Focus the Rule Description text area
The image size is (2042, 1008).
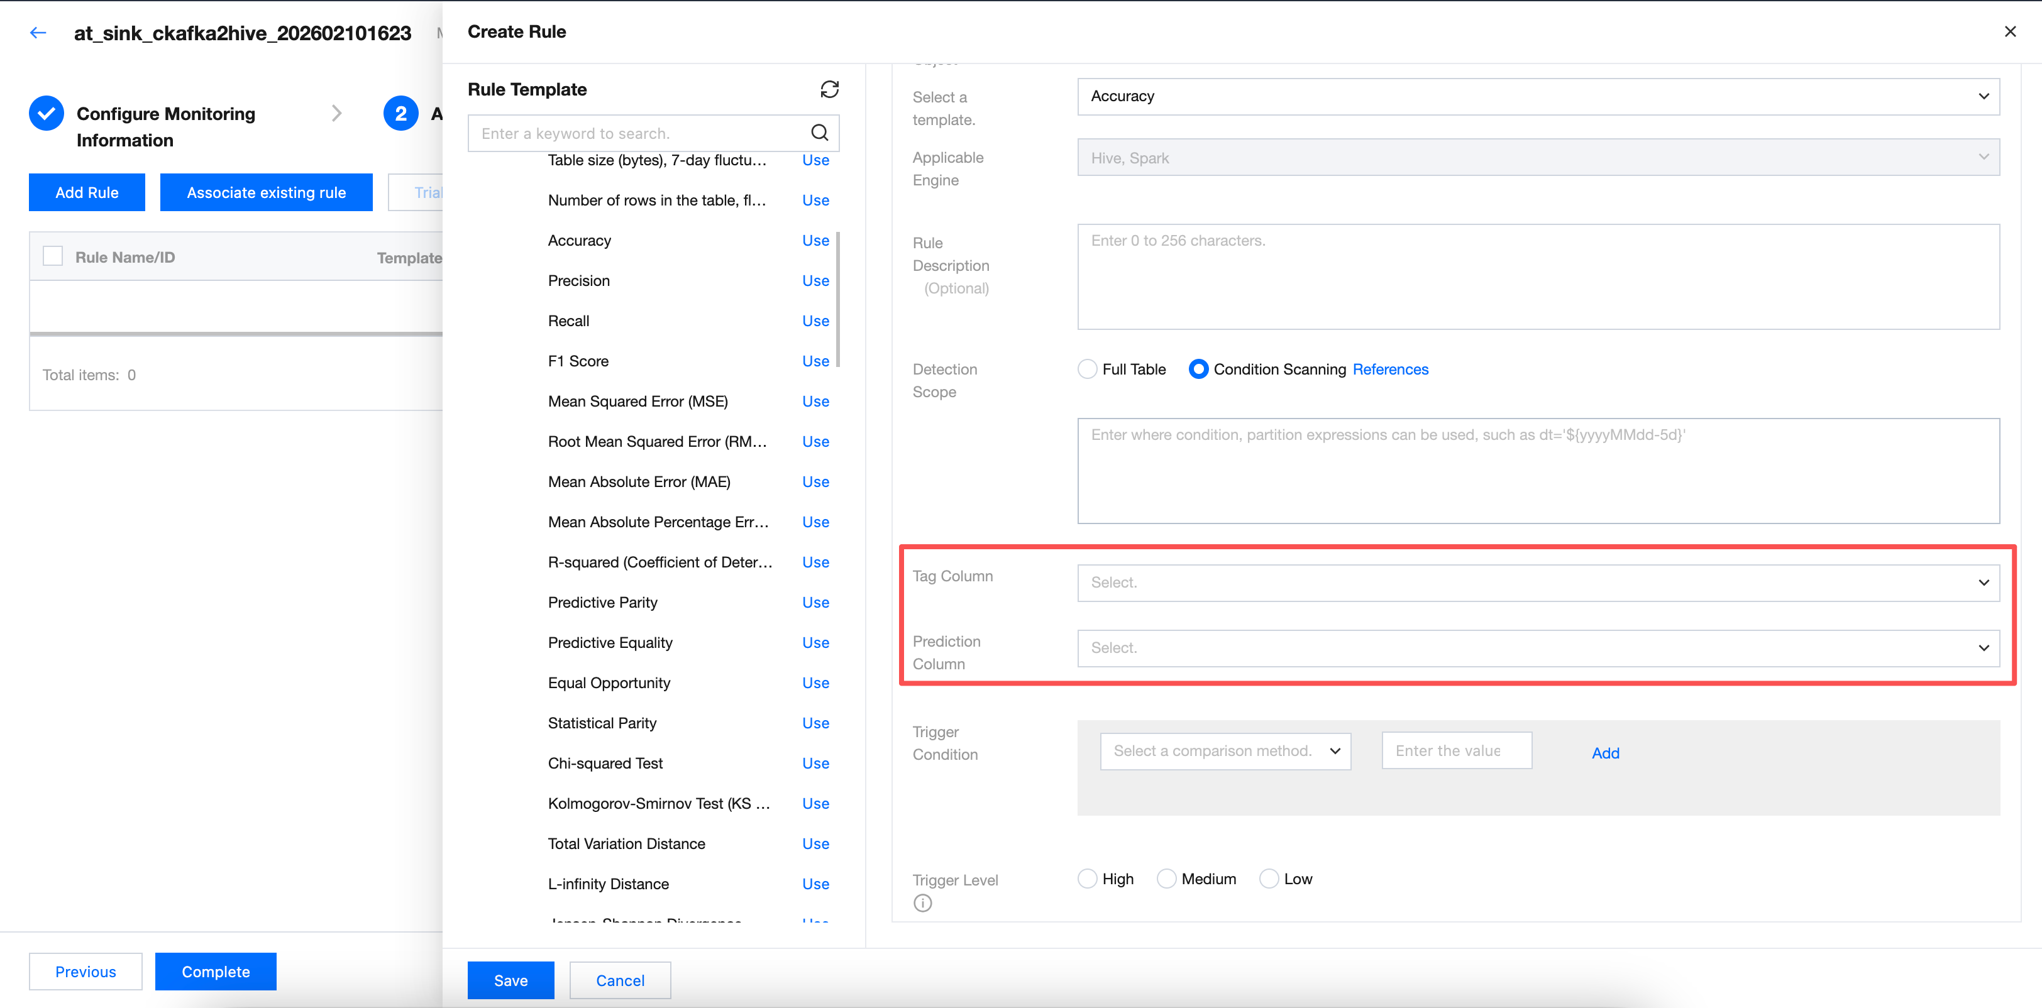pyautogui.click(x=1537, y=277)
